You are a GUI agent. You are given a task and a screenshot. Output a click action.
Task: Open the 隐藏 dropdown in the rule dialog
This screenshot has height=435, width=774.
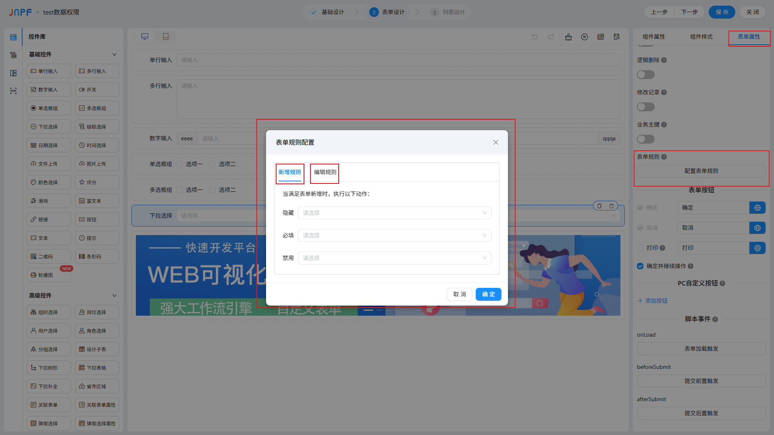click(x=394, y=213)
